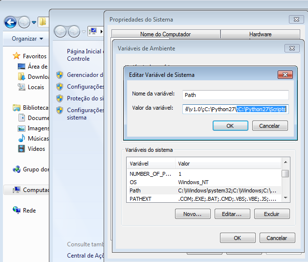Open Configurações remotas link below Gerenciador
Image resolution: width=308 pixels, height=262 pixels.
point(85,87)
